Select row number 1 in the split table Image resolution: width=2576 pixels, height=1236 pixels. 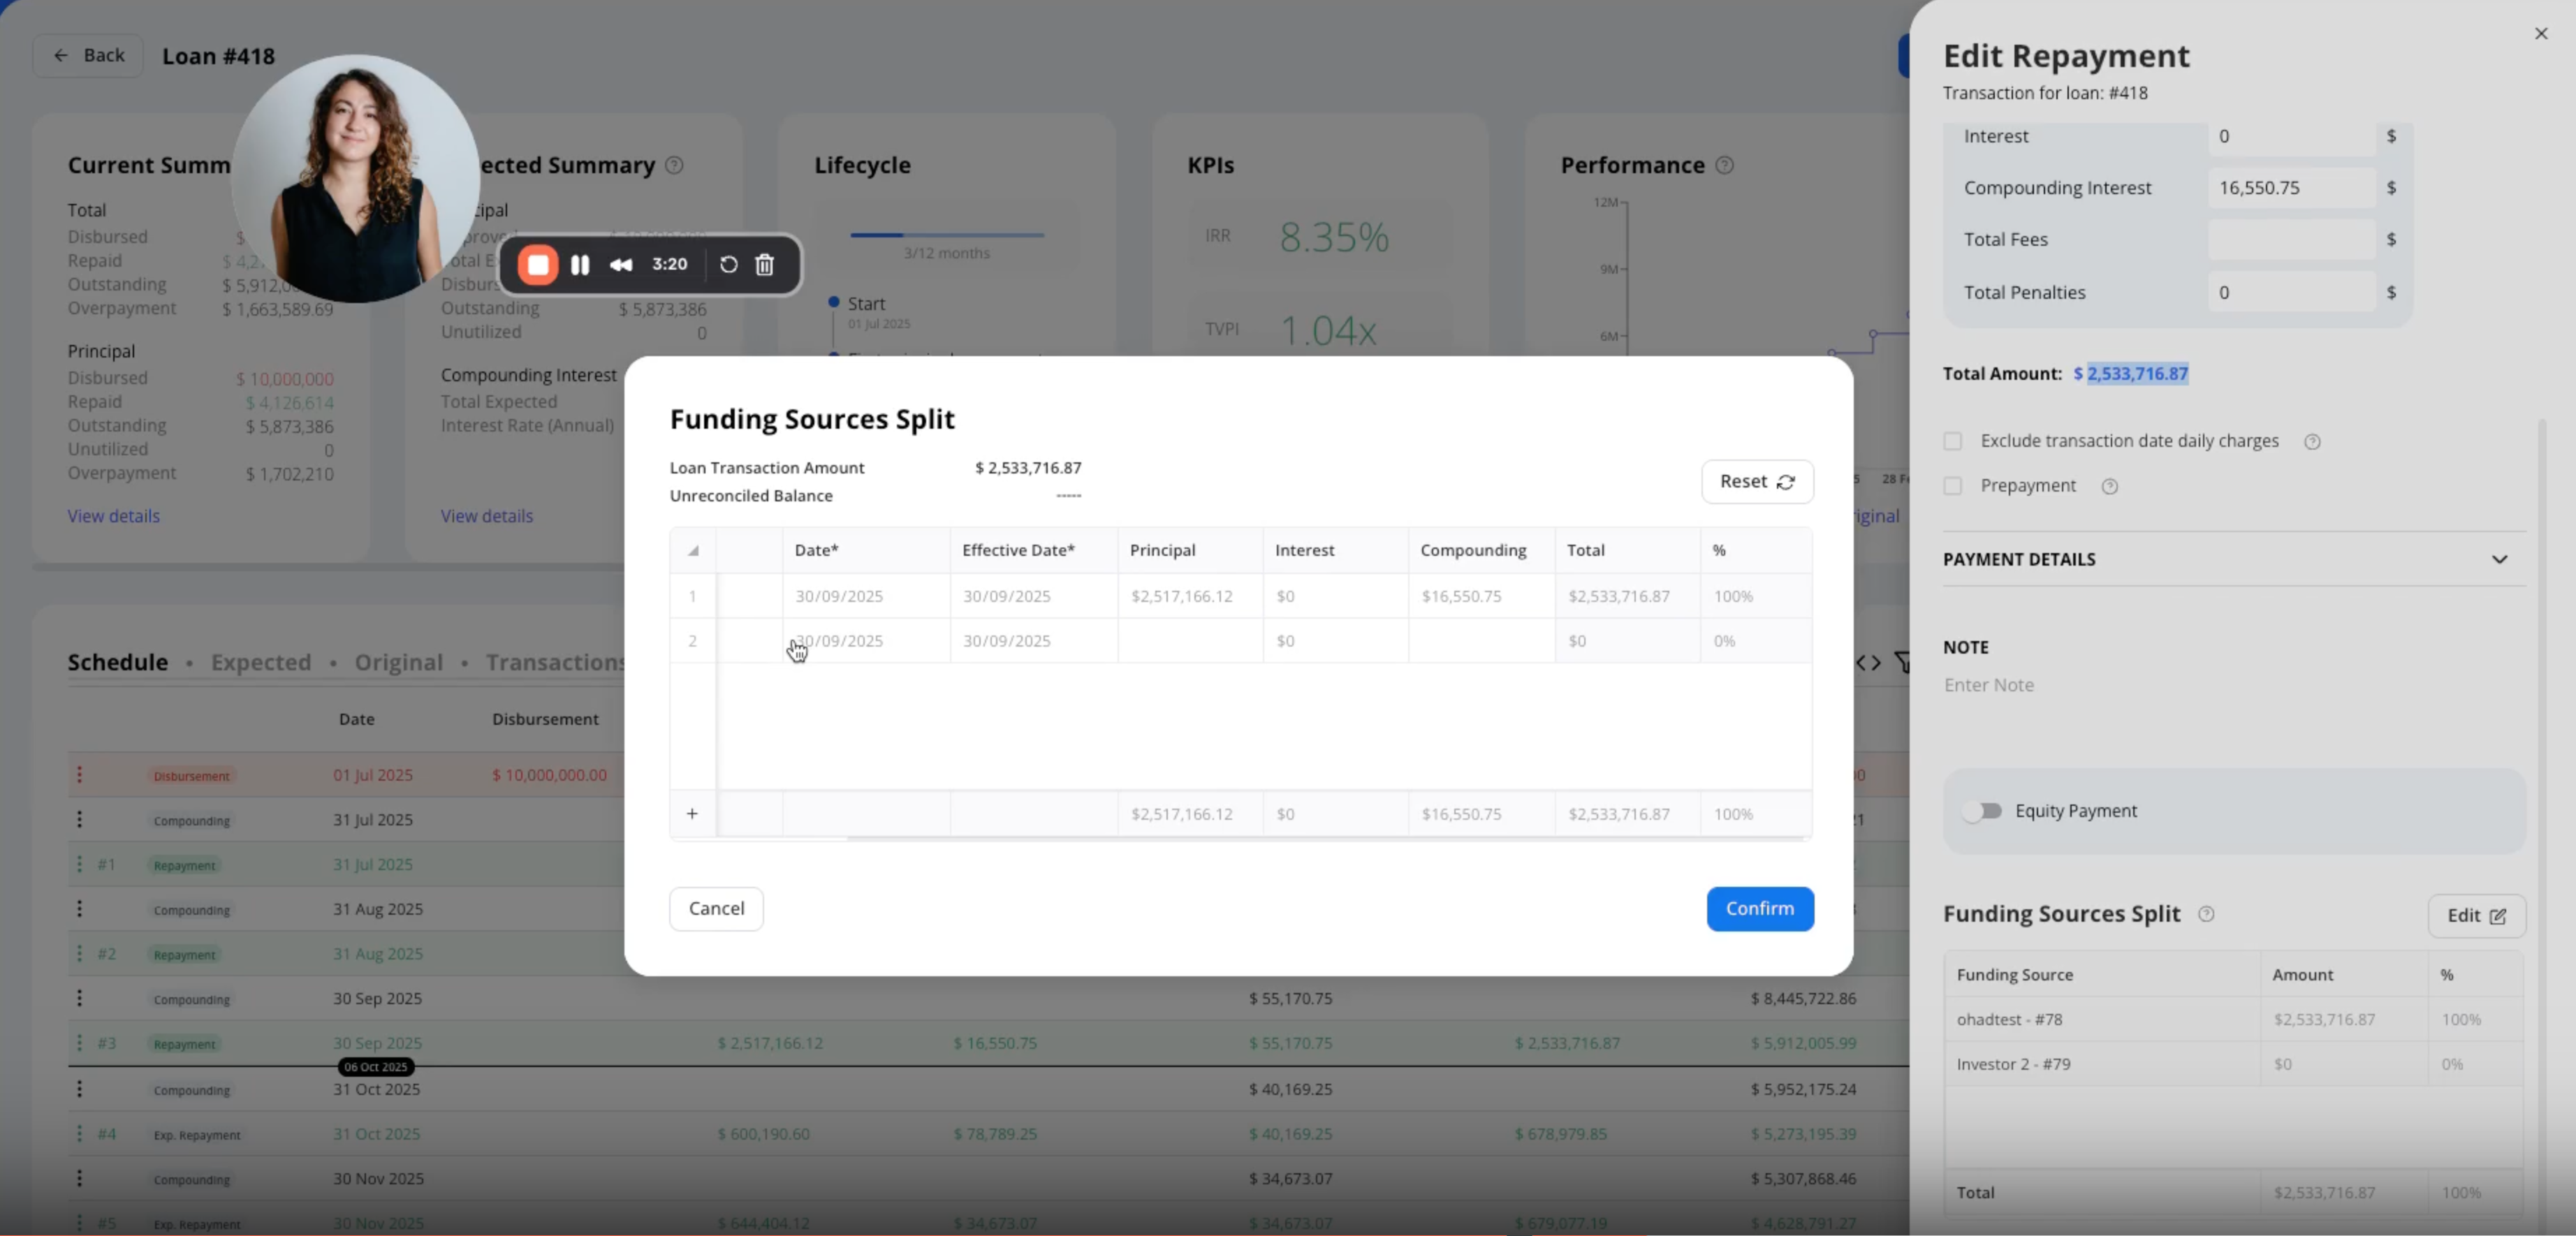point(692,597)
